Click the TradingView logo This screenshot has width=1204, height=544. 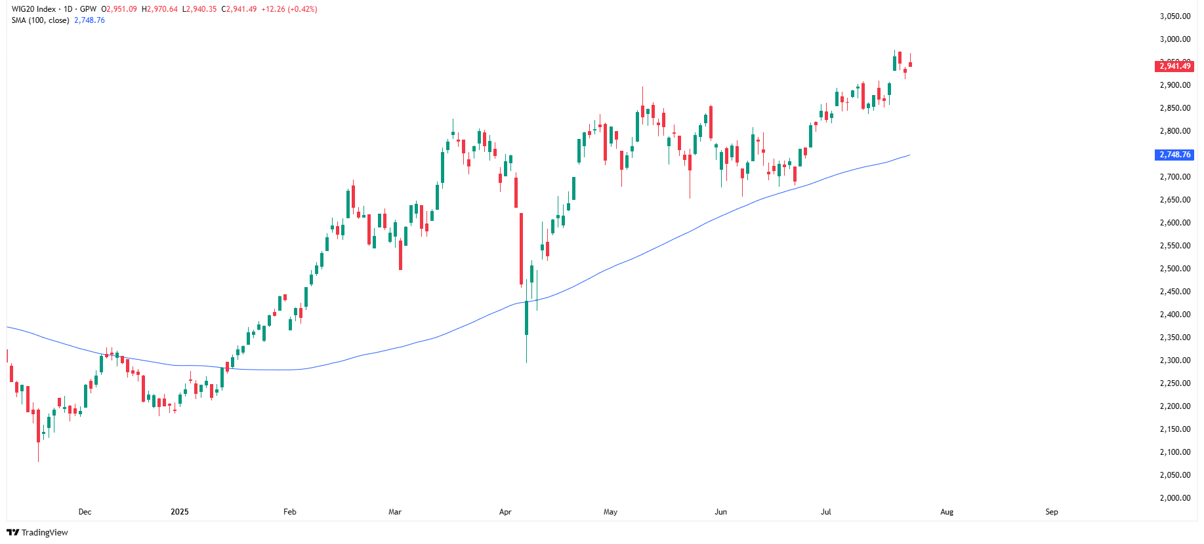coord(37,532)
